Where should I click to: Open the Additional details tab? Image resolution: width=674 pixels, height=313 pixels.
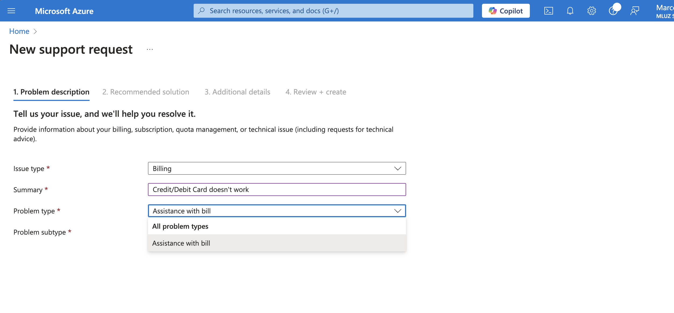[237, 92]
